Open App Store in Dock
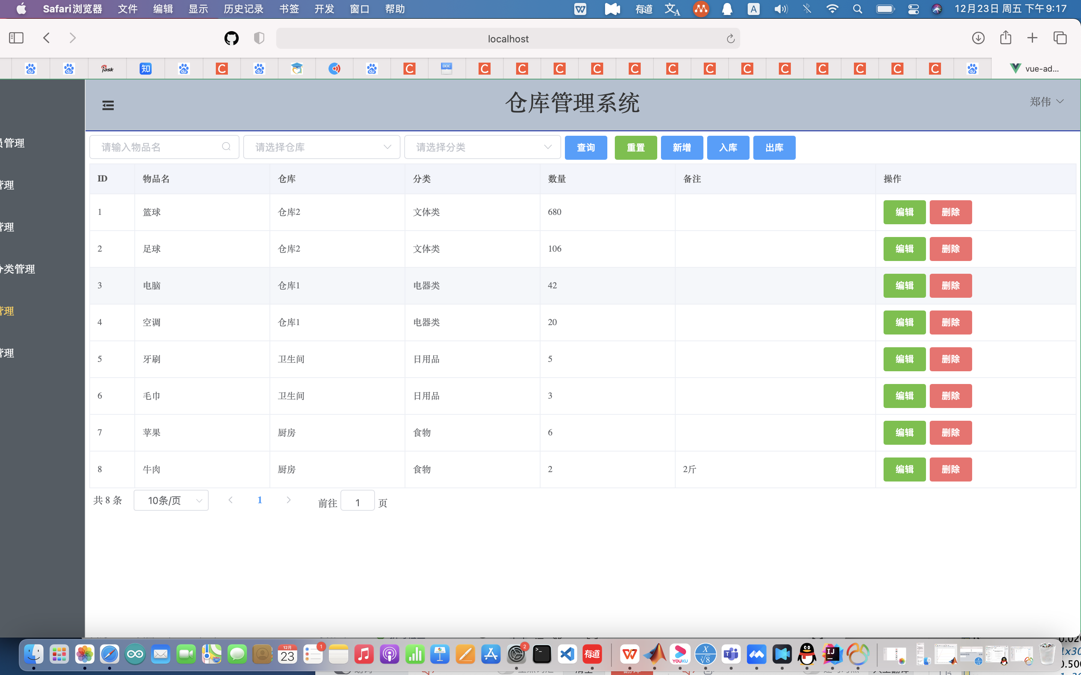The width and height of the screenshot is (1081, 675). click(x=491, y=655)
